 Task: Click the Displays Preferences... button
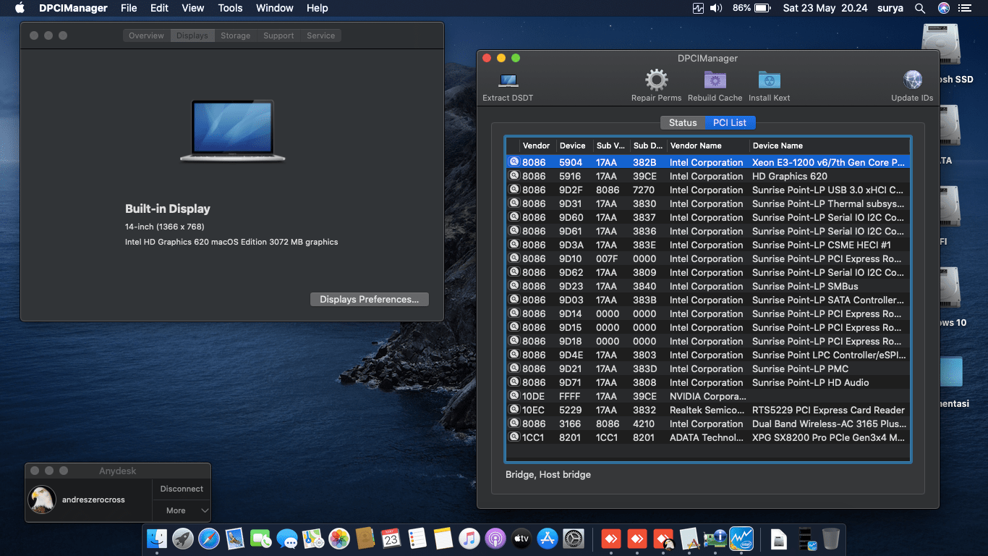tap(370, 299)
